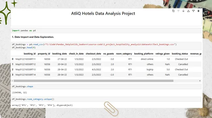Click the booking_status column header

pyautogui.click(x=180, y=54)
